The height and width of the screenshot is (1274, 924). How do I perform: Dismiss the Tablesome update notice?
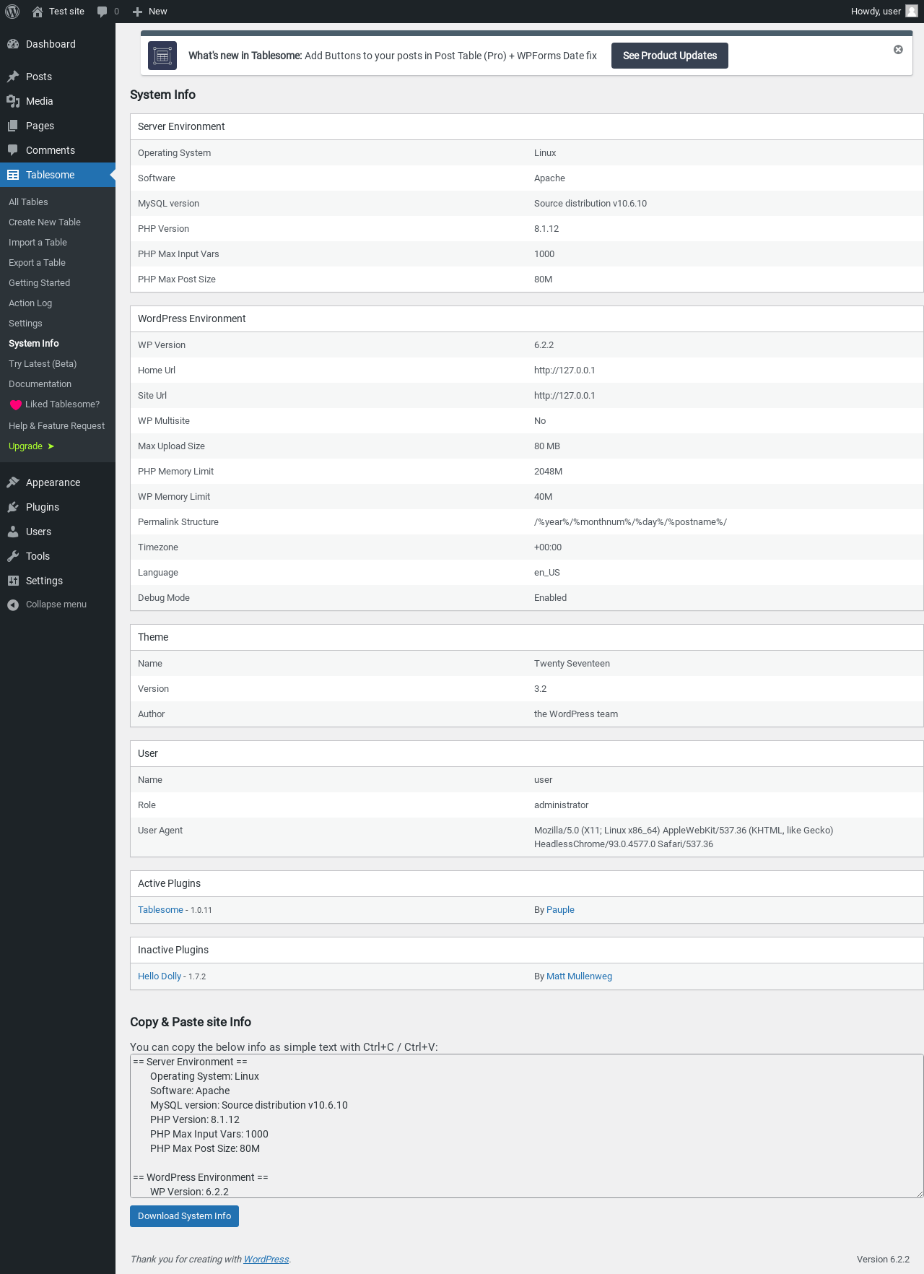(898, 50)
